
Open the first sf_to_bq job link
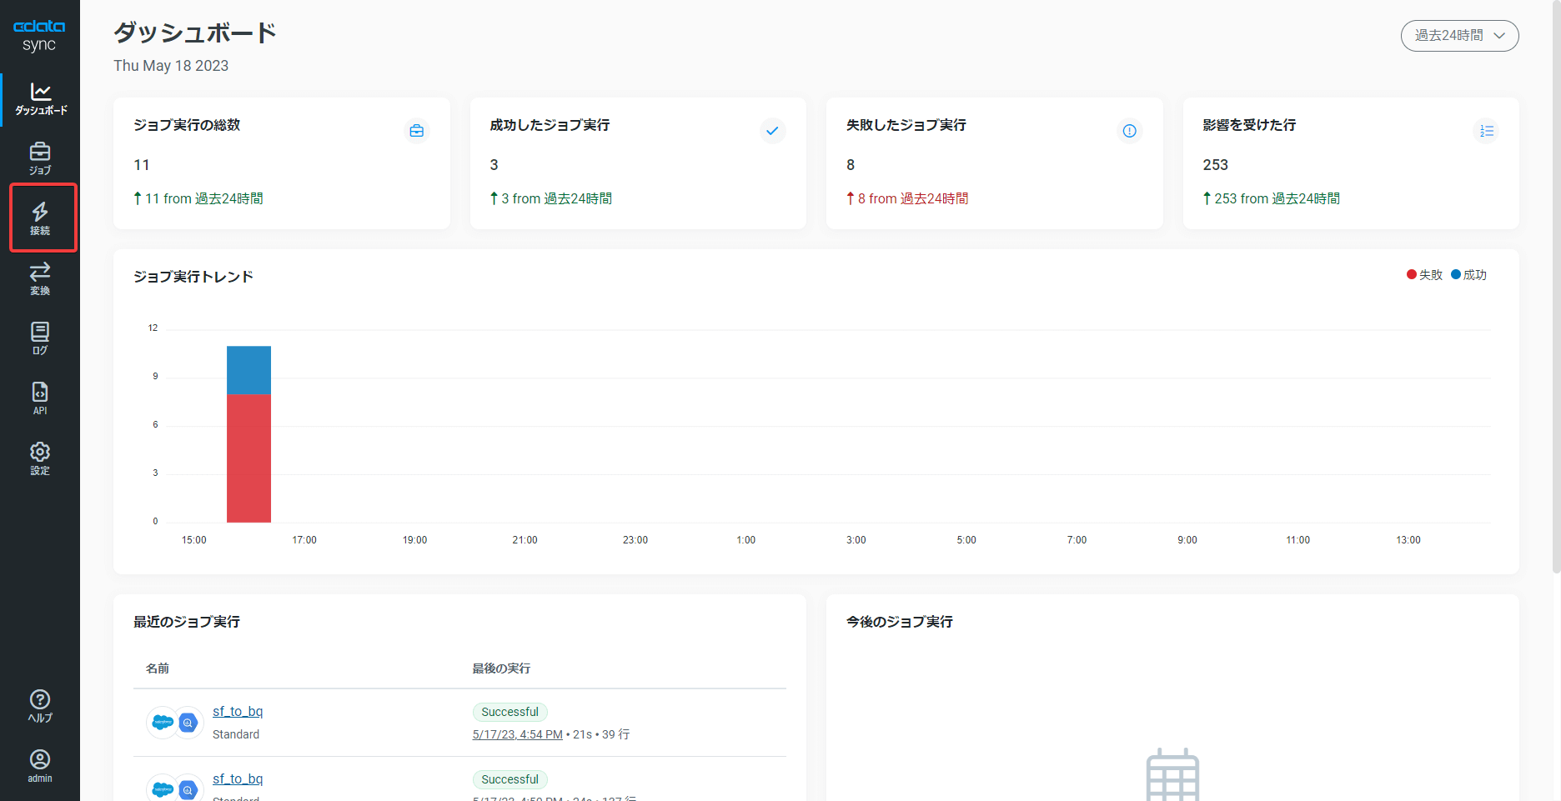[238, 711]
